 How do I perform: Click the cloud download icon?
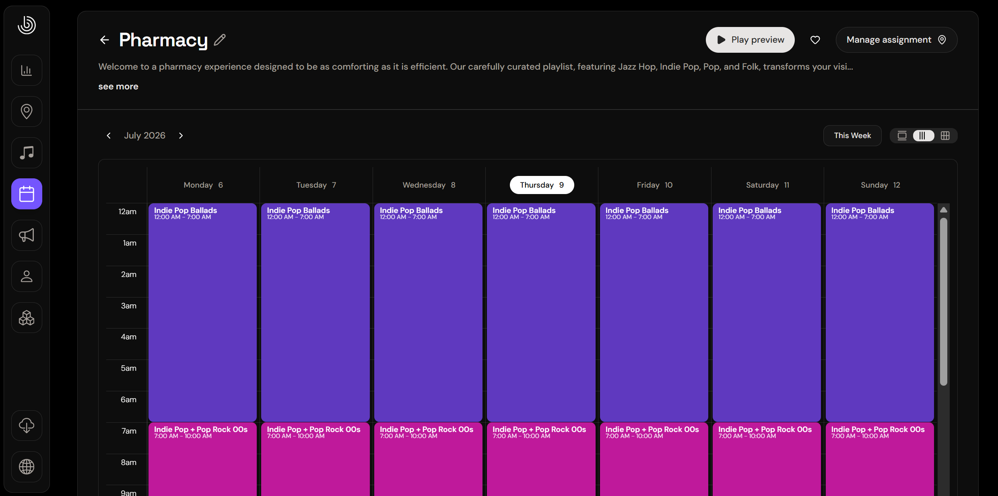(27, 426)
